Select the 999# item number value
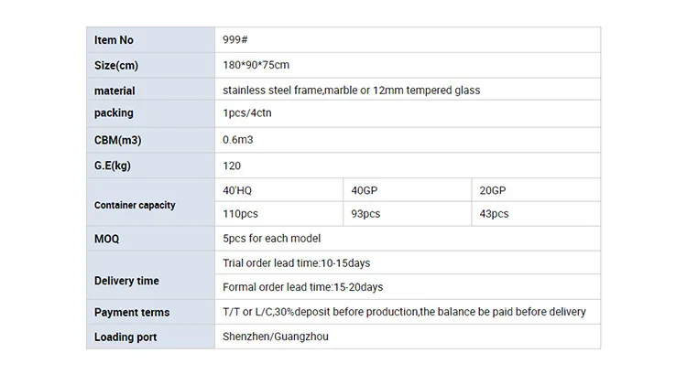 coord(236,40)
